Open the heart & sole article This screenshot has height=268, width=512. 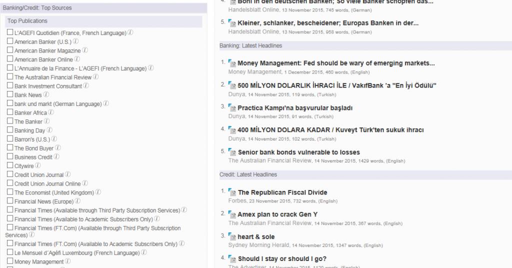(x=256, y=236)
